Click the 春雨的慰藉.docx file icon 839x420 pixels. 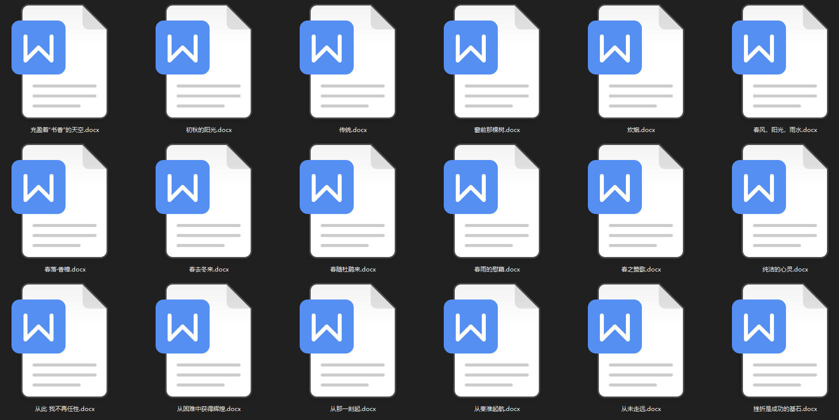pyautogui.click(x=492, y=201)
